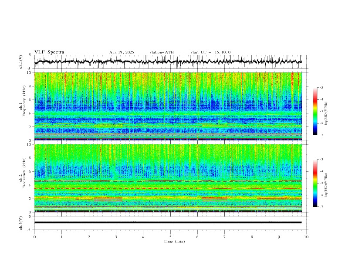Click the ch.1 spectrogram color bar
The height and width of the screenshot is (266, 345).
pyautogui.click(x=315, y=111)
